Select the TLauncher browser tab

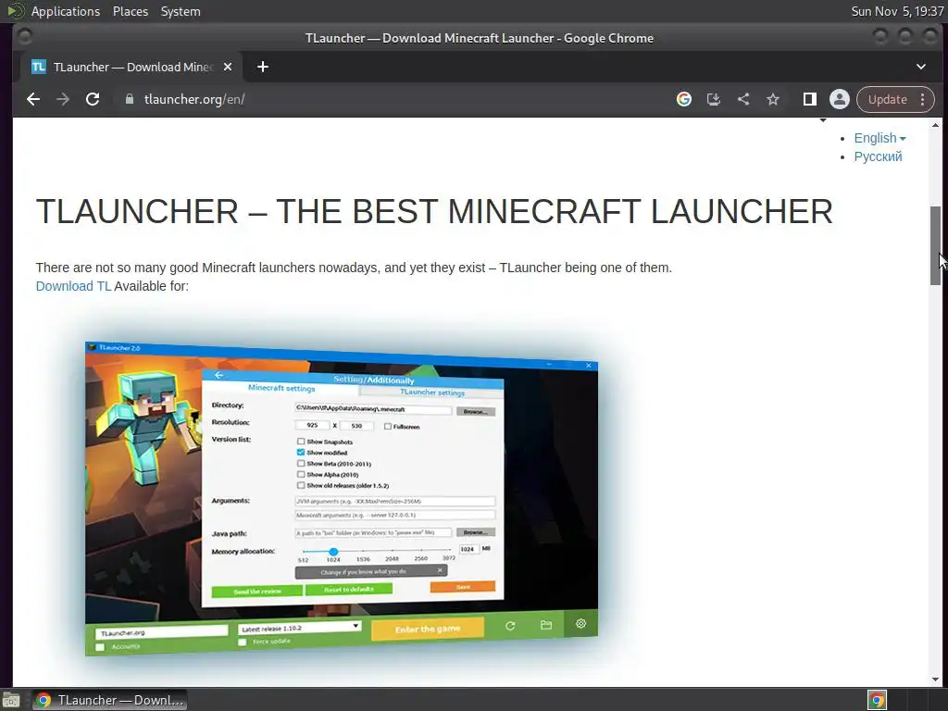point(130,67)
